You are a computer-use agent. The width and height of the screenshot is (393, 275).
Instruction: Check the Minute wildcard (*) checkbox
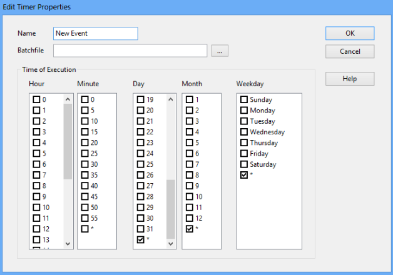coord(85,229)
